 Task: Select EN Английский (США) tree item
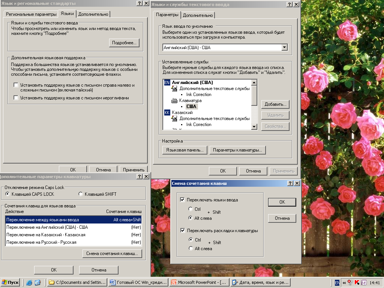click(192, 82)
